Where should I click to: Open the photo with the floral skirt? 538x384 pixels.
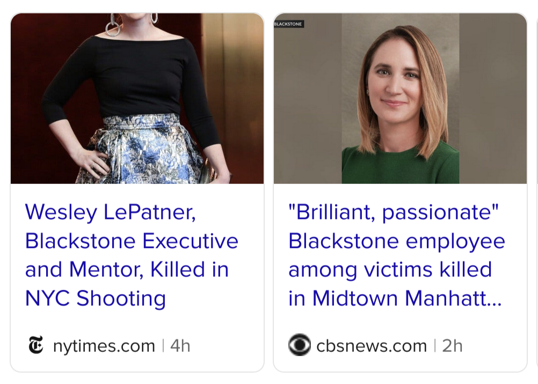click(x=137, y=98)
